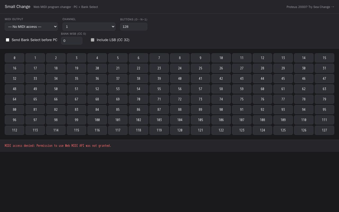Select program button 12
Screen dimensions: 339x212
[x=262, y=58]
